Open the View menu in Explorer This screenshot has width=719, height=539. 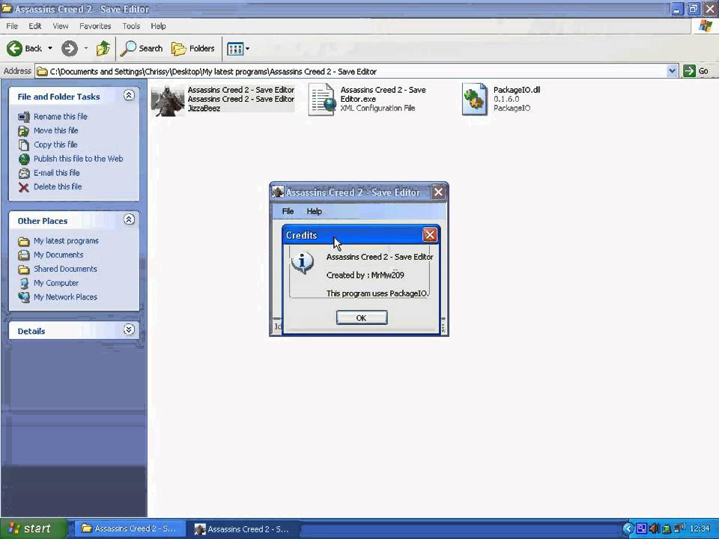pyautogui.click(x=60, y=26)
